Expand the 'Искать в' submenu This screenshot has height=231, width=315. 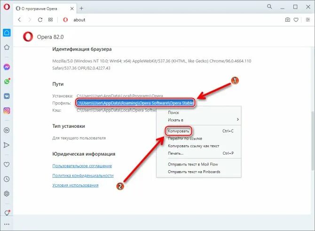[199, 120]
